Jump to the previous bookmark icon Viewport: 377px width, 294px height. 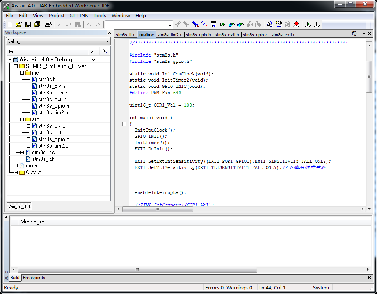[231, 25]
